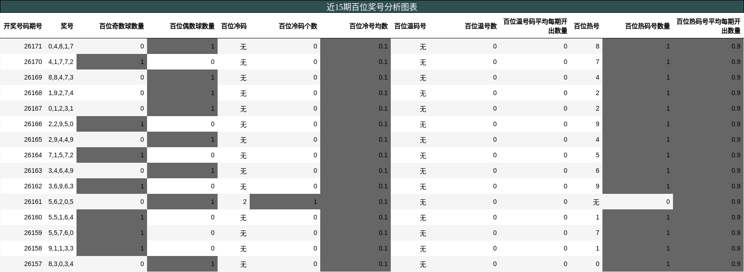
Task: Click winning numbers 1,9,2,7,4
Action: point(61,93)
